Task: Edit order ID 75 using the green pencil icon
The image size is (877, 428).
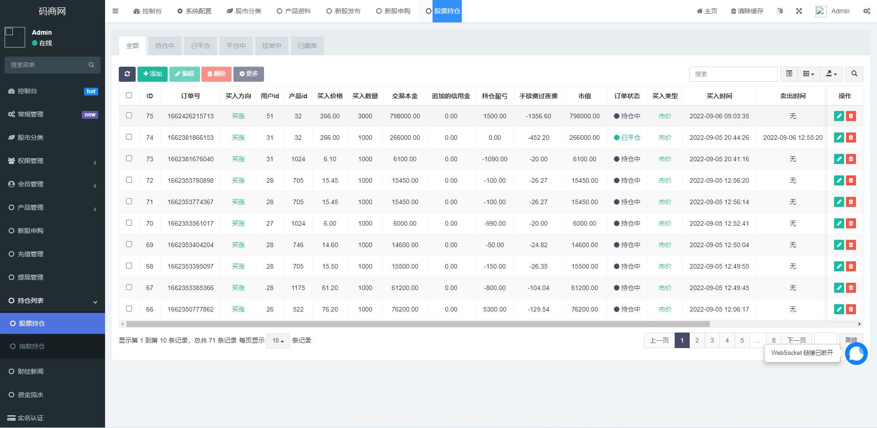Action: click(x=839, y=116)
